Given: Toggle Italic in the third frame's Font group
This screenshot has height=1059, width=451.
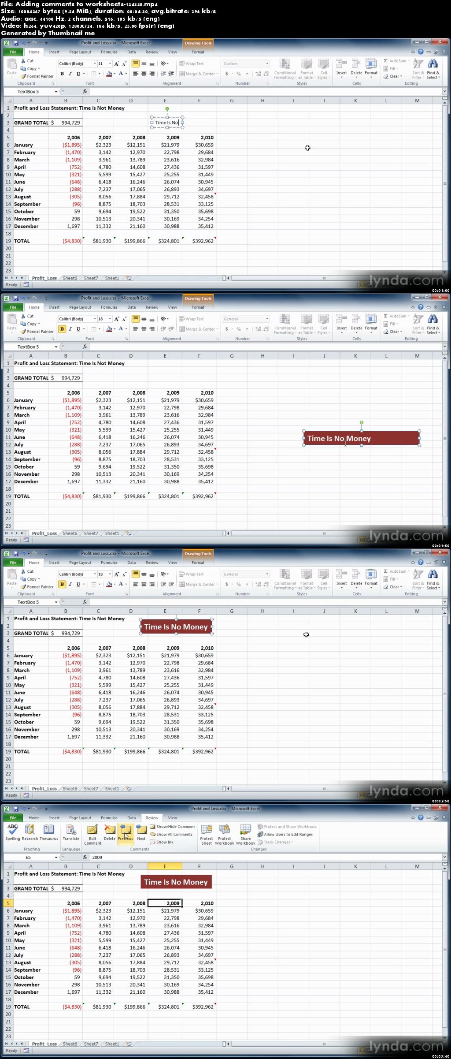Looking at the screenshot, I should tap(70, 585).
